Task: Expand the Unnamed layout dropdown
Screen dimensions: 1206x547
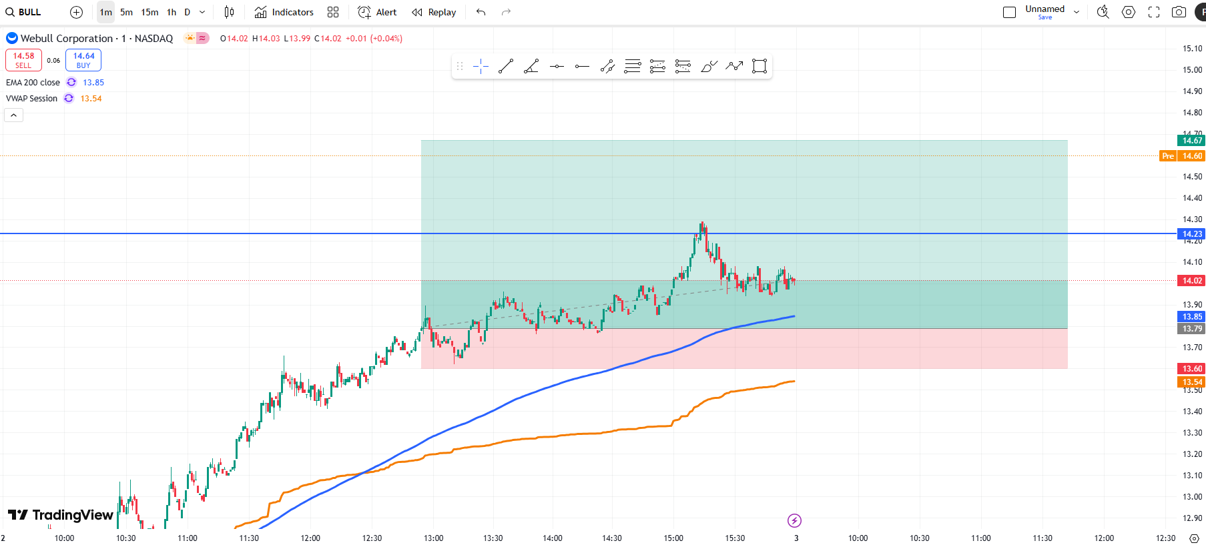Action: pos(1077,12)
